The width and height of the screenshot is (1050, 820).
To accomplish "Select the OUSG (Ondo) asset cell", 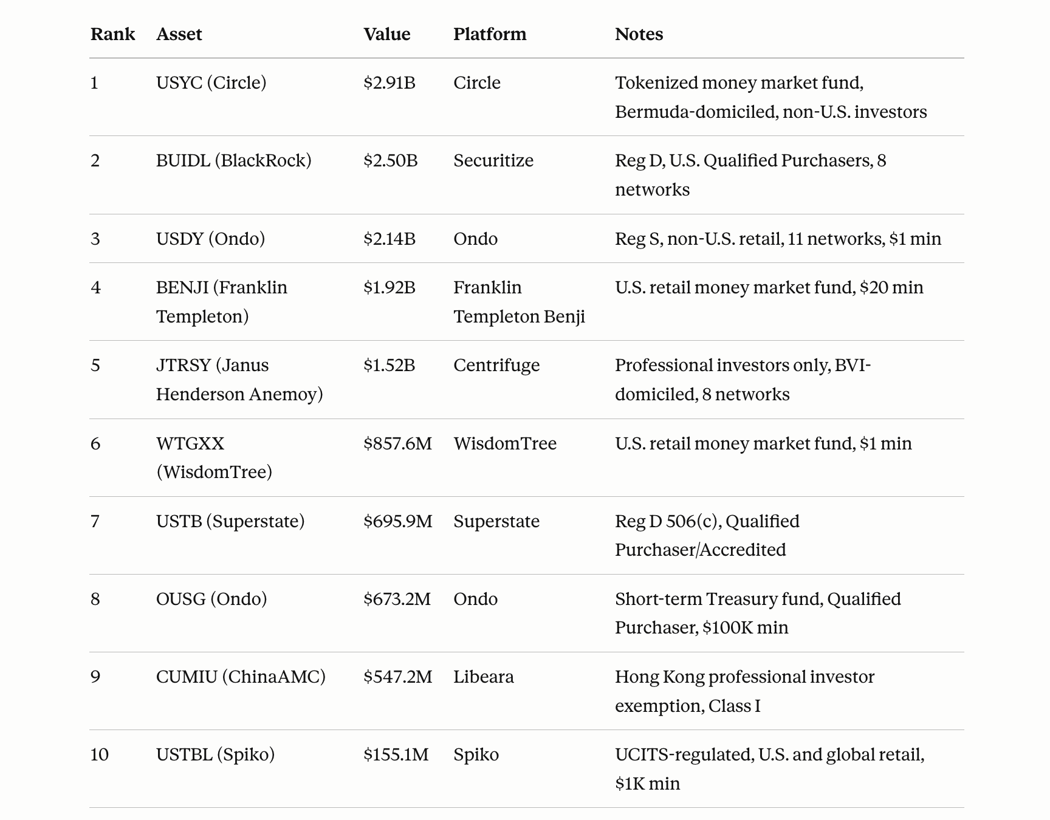I will click(211, 599).
